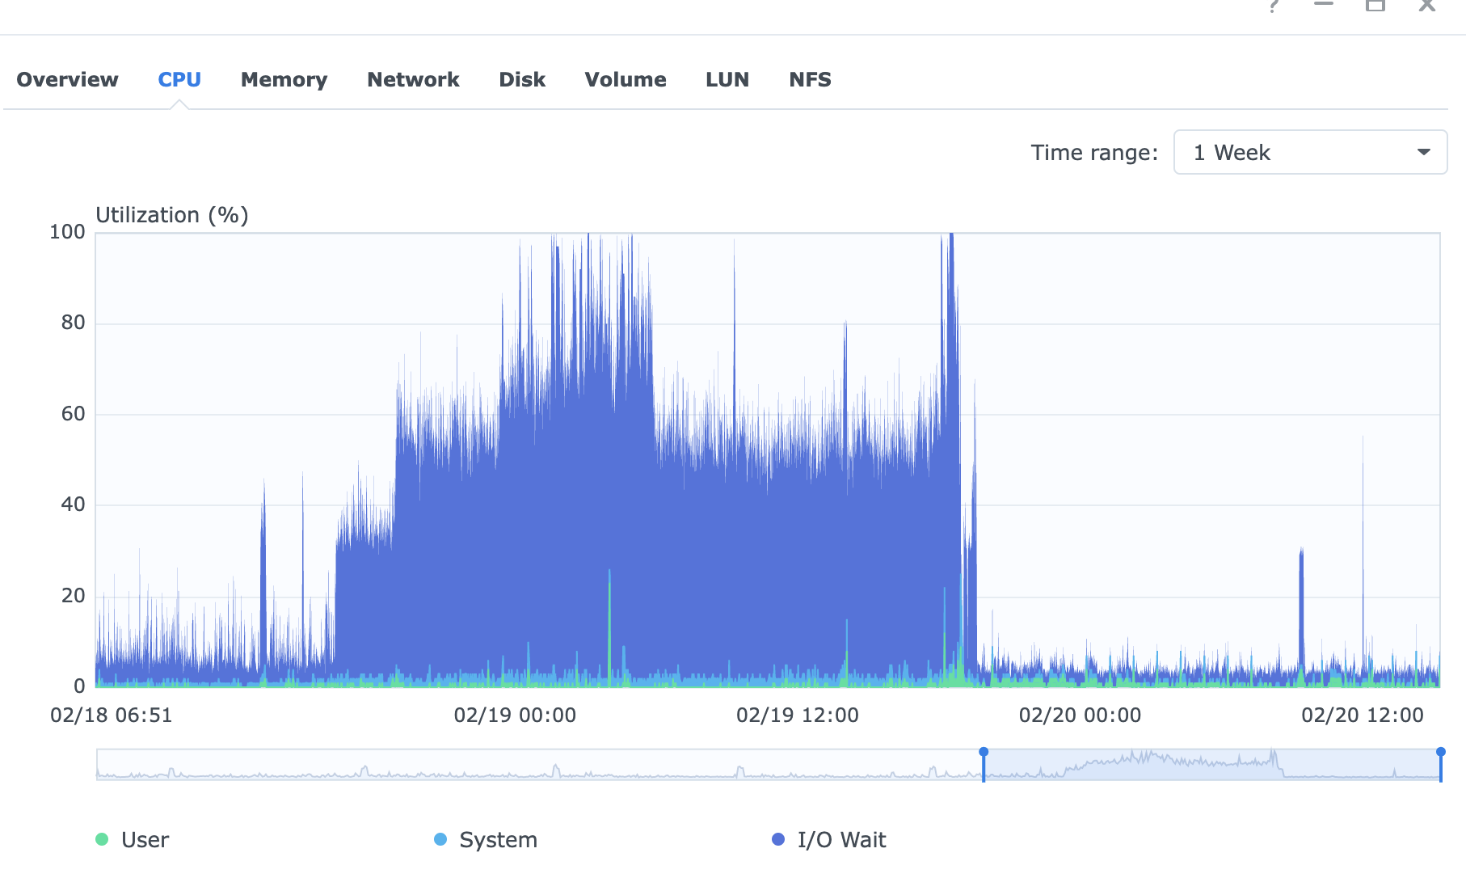Go to the Network tab
The height and width of the screenshot is (878, 1466).
pyautogui.click(x=412, y=79)
